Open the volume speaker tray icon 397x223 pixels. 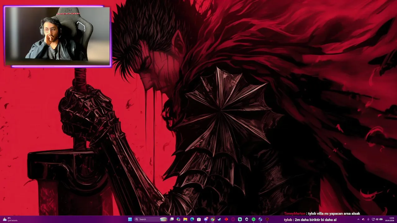[x=377, y=219]
